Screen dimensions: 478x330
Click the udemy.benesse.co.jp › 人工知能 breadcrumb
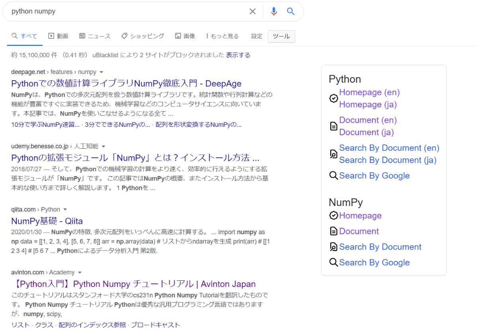point(55,146)
